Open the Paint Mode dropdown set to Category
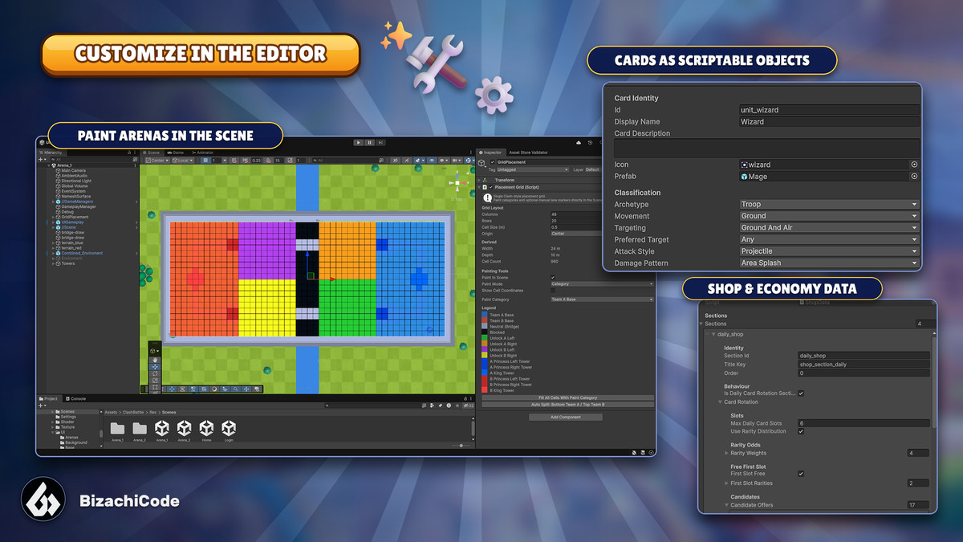This screenshot has height=542, width=963. pos(602,283)
